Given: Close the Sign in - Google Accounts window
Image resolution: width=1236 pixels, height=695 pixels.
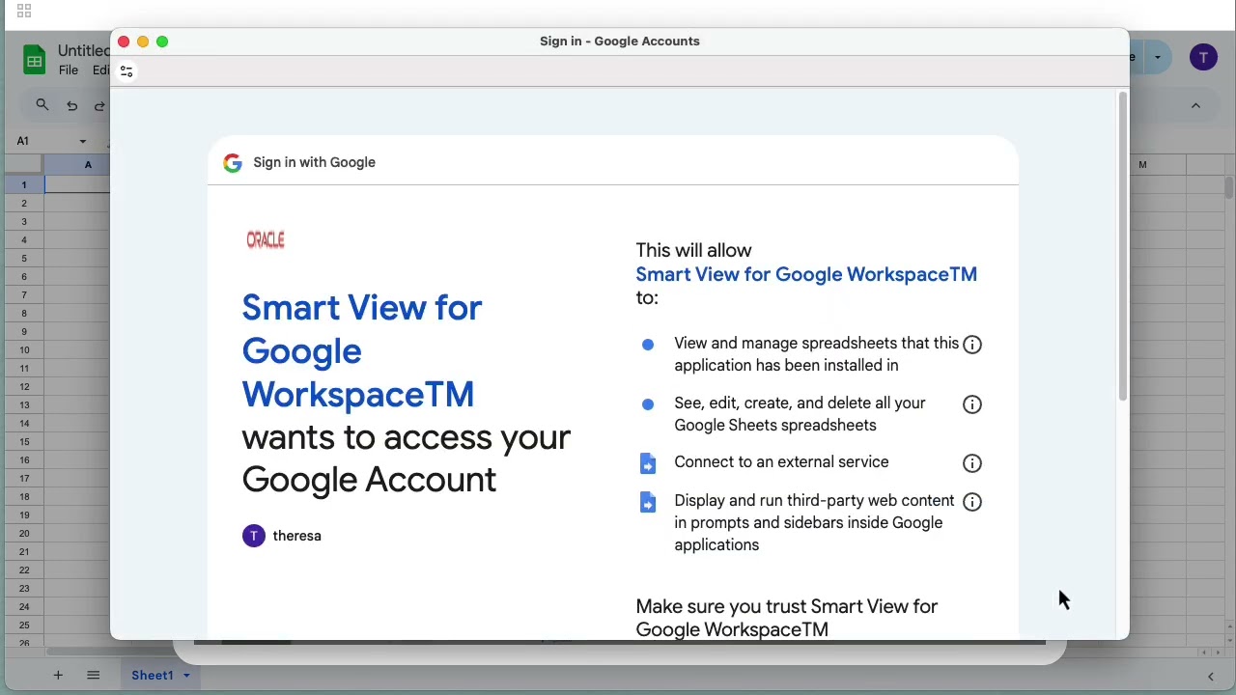Looking at the screenshot, I should [x=124, y=42].
